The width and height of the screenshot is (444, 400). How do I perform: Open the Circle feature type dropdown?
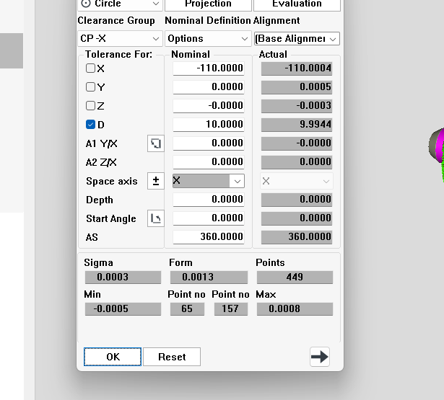[x=120, y=4]
